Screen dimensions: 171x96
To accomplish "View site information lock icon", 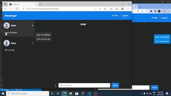I will point(24,9).
